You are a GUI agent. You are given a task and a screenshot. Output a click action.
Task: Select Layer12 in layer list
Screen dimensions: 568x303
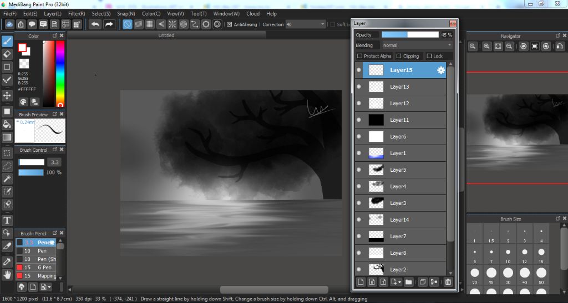coord(400,104)
